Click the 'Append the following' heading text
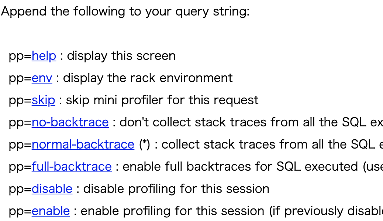This screenshot has width=383, height=221. (x=125, y=11)
